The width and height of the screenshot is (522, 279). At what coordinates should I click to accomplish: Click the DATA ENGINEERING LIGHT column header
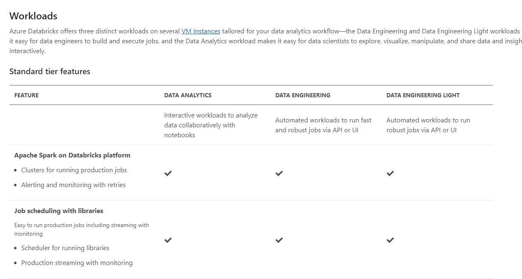coord(423,95)
